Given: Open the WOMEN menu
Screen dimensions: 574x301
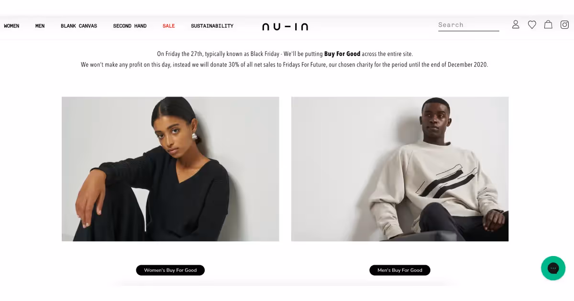Looking at the screenshot, I should pos(11,26).
